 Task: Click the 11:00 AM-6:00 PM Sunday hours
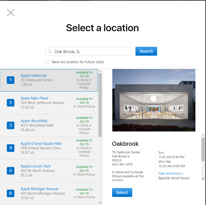click(171, 157)
